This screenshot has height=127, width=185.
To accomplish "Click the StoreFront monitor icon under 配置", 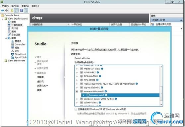I will click(x=13, y=54).
